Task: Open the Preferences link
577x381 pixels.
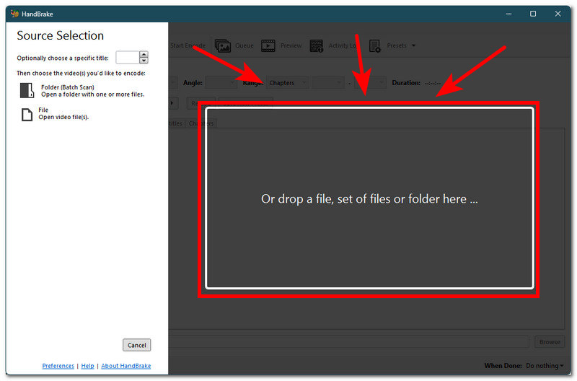Action: pos(58,366)
